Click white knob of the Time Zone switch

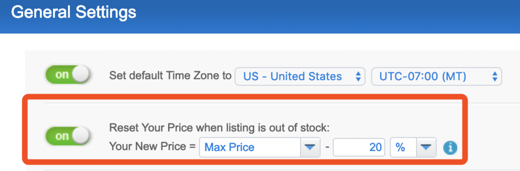(81, 74)
